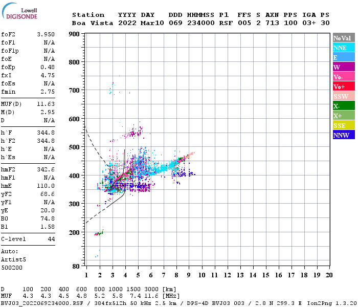358x307 pixels.
Task: Click the Boa Vista station name
Action: (93, 23)
